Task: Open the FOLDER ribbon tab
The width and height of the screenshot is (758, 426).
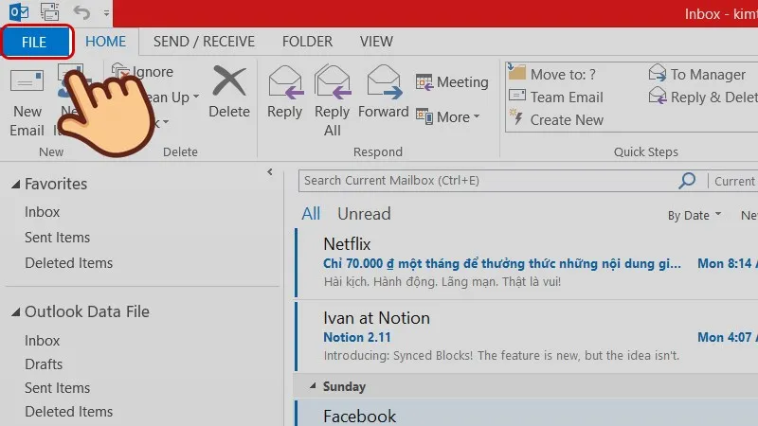Action: click(307, 42)
